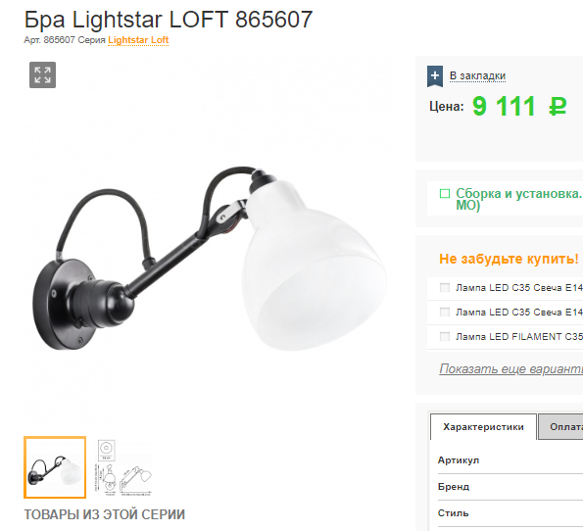Open the В закладки link
Screen dimensions: 583x531
coord(477,75)
